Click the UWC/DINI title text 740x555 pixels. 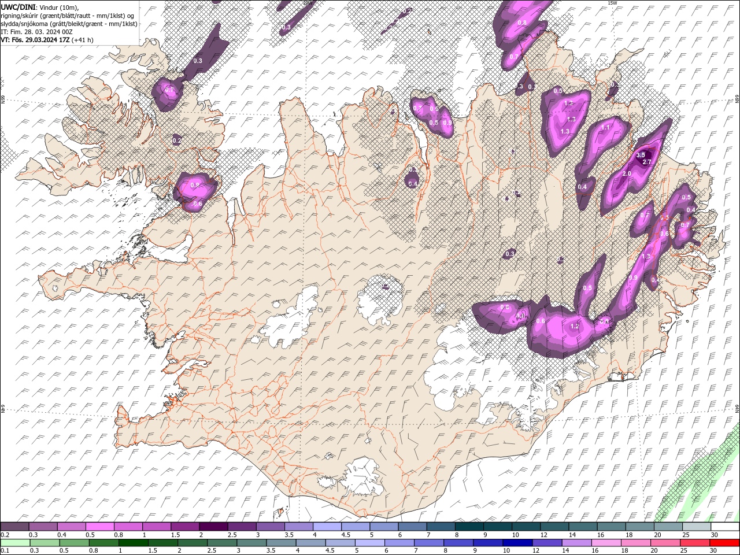(17, 7)
